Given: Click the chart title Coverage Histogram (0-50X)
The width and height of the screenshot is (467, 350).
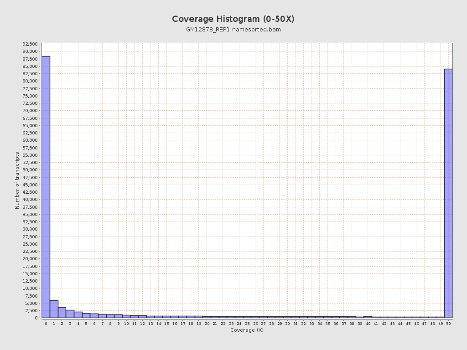Looking at the screenshot, I should [x=233, y=19].
